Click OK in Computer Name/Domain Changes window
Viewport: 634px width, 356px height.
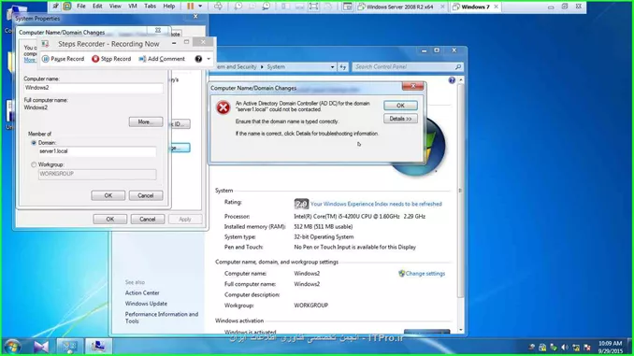(x=108, y=195)
